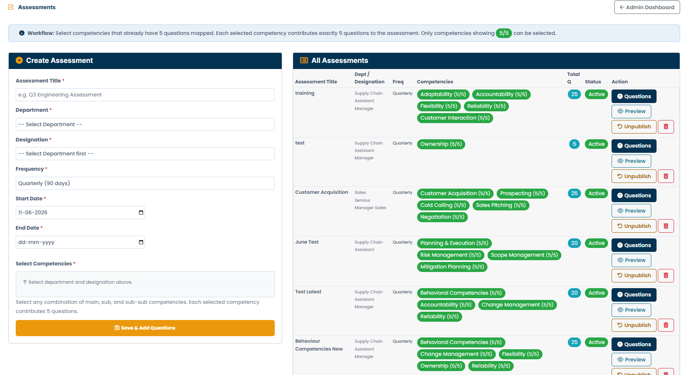Open Questions for Test Latest assessment
This screenshot has height=375, width=688.
coord(634,295)
